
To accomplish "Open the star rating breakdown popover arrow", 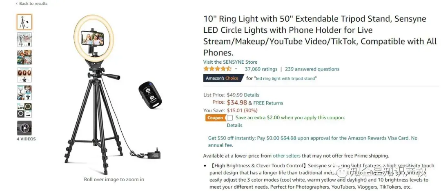I will pyautogui.click(x=236, y=69).
